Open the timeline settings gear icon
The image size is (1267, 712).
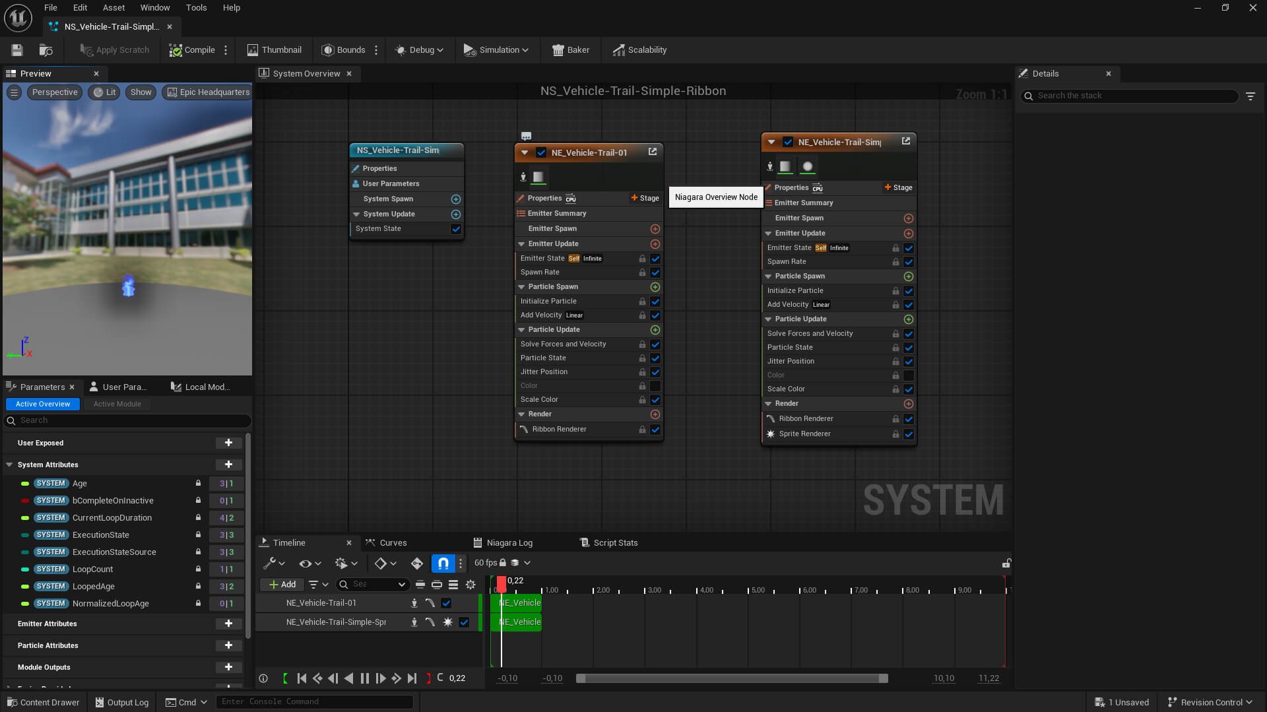(471, 584)
